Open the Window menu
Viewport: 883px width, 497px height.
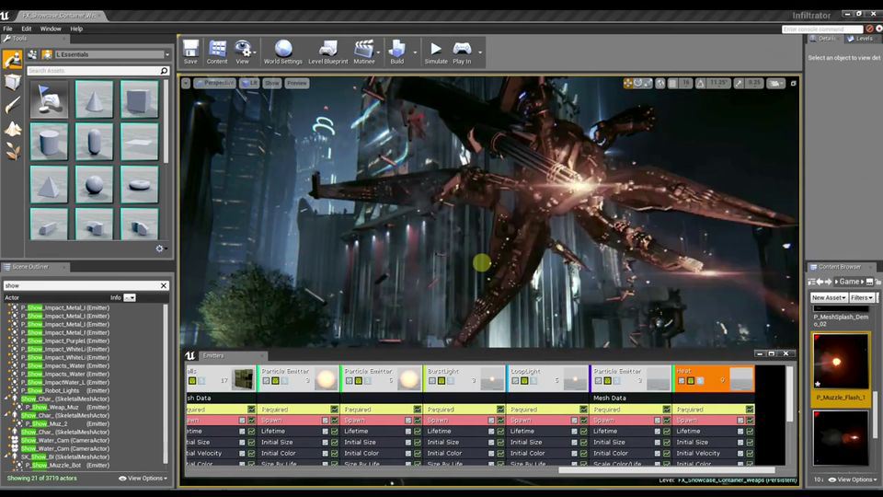click(51, 29)
